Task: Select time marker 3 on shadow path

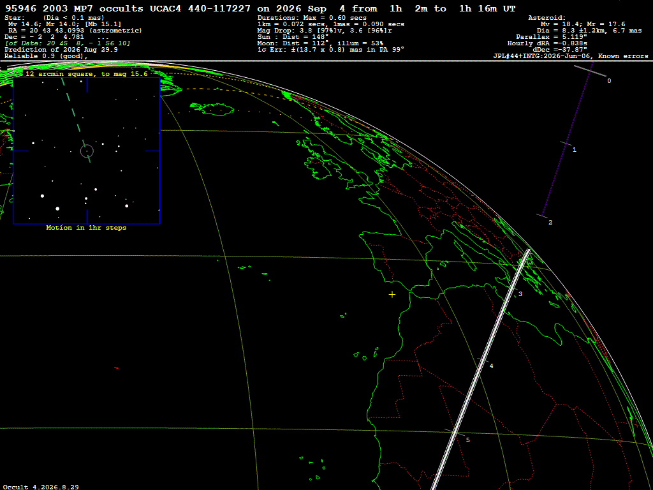Action: tap(520, 294)
